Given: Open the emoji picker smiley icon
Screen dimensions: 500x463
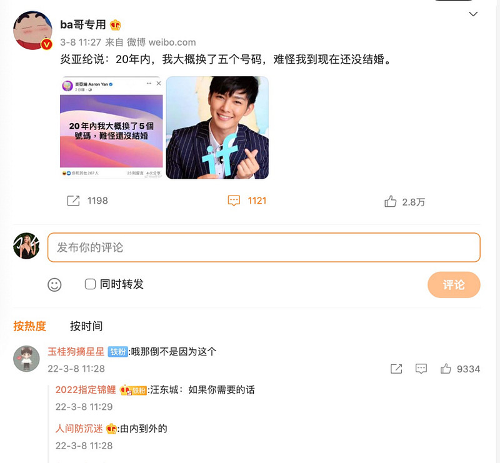Looking at the screenshot, I should pos(55,284).
